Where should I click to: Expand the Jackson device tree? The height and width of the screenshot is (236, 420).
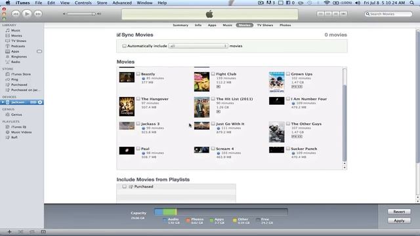[x=3, y=102]
